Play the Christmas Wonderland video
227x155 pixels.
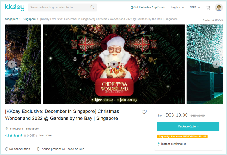(114, 64)
